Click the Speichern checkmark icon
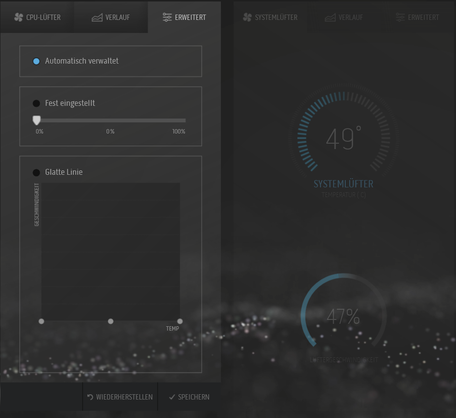 pyautogui.click(x=172, y=397)
